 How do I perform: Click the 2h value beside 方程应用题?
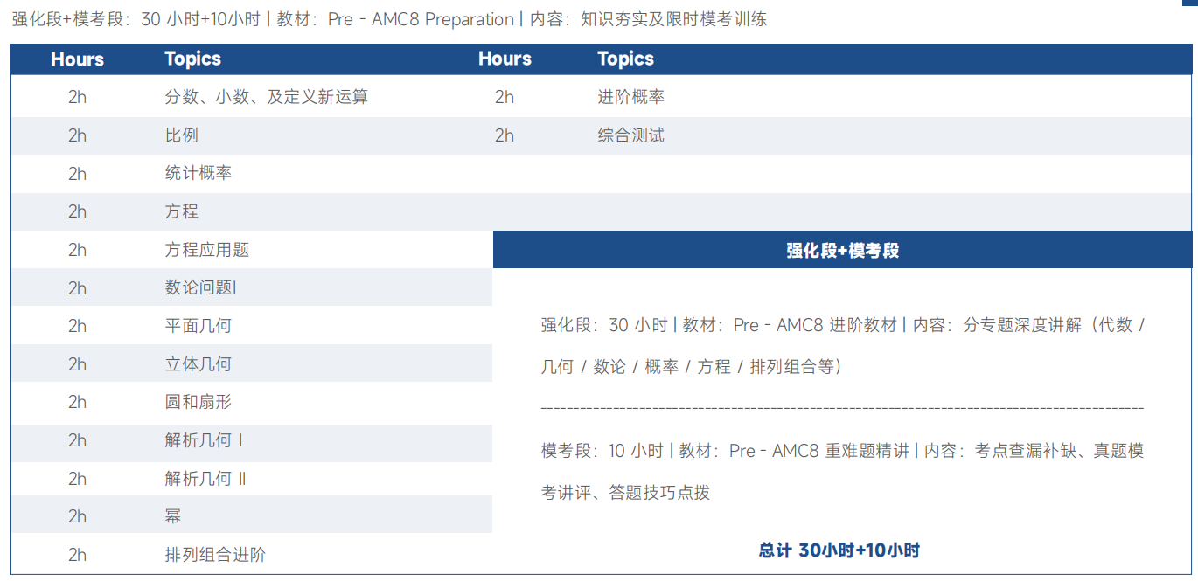coord(78,250)
